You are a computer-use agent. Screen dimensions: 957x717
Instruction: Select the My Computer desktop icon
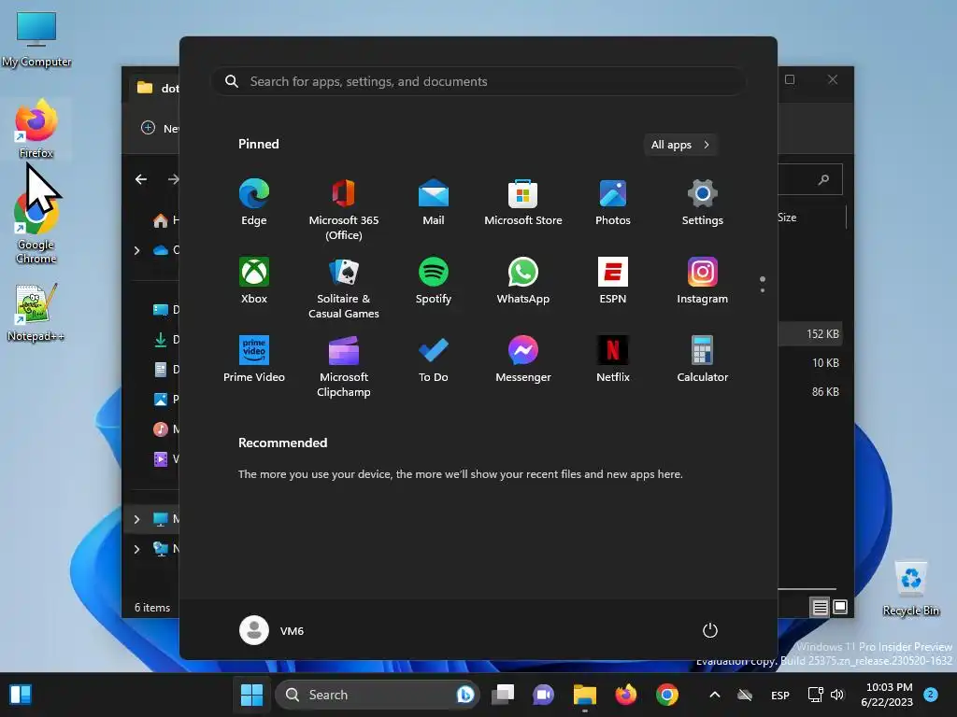coord(36,39)
